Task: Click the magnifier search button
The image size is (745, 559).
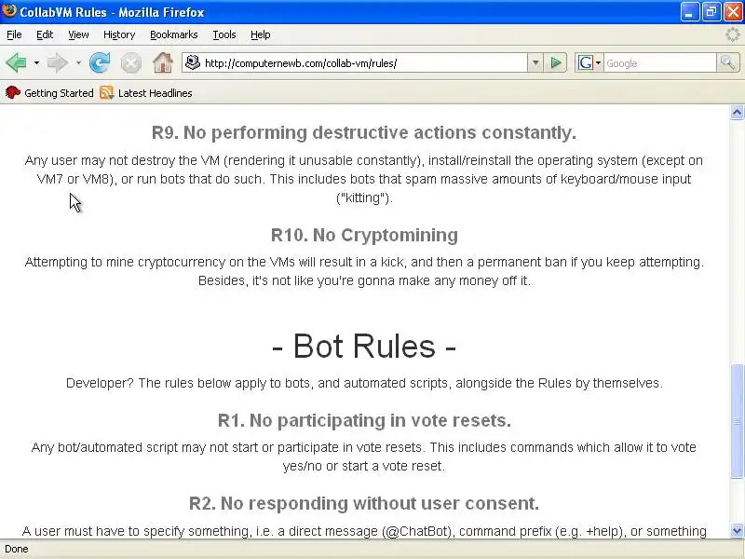Action: pyautogui.click(x=727, y=62)
